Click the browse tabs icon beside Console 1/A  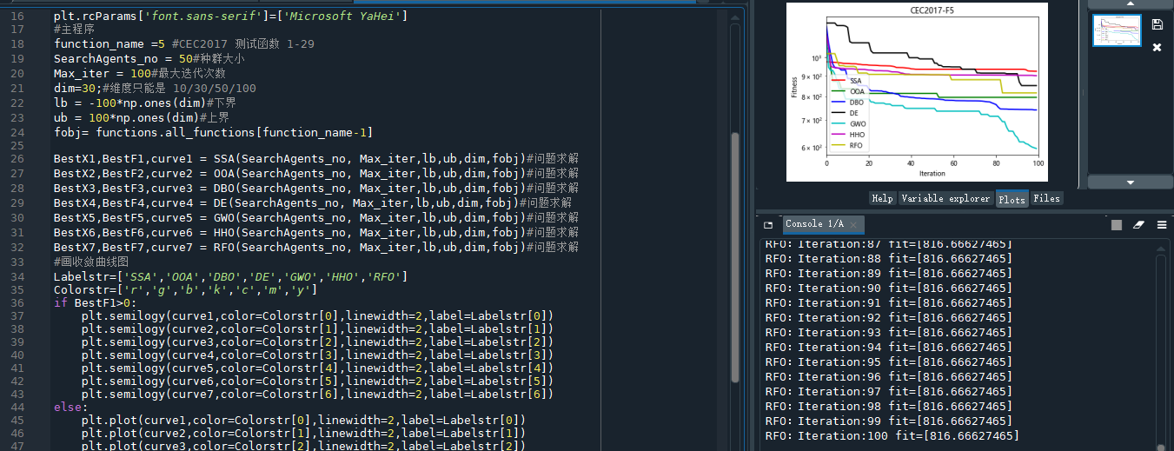tap(768, 225)
